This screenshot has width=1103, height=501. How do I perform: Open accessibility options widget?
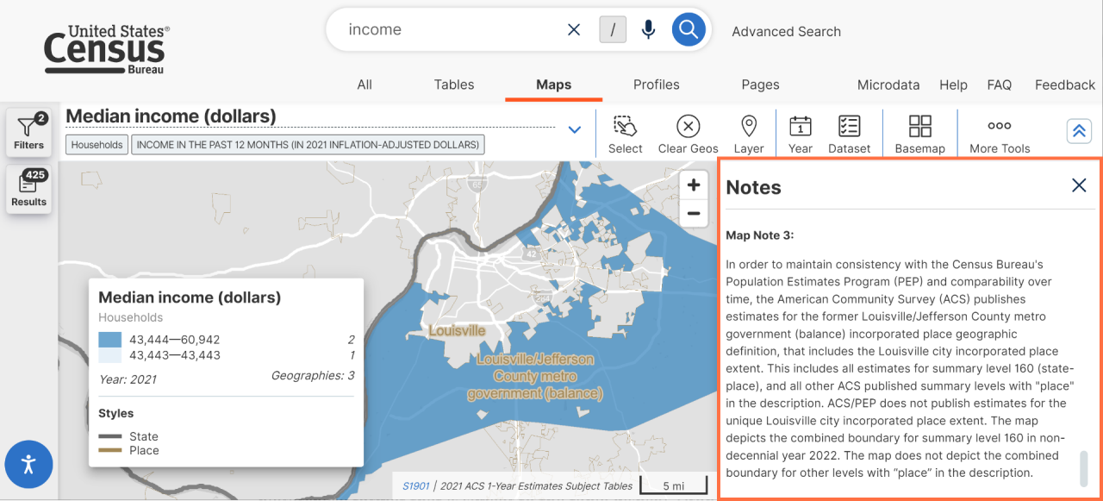click(28, 465)
